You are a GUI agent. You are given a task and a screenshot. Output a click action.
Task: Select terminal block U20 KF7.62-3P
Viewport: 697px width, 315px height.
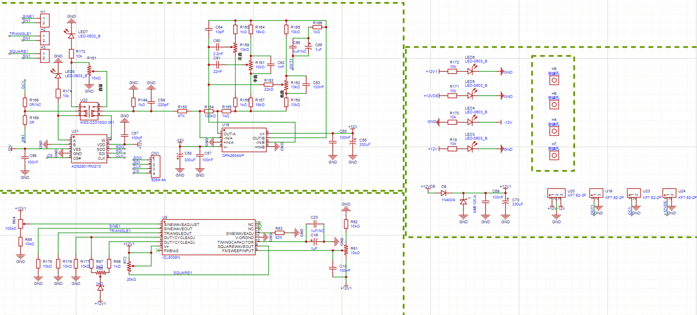[x=556, y=193]
